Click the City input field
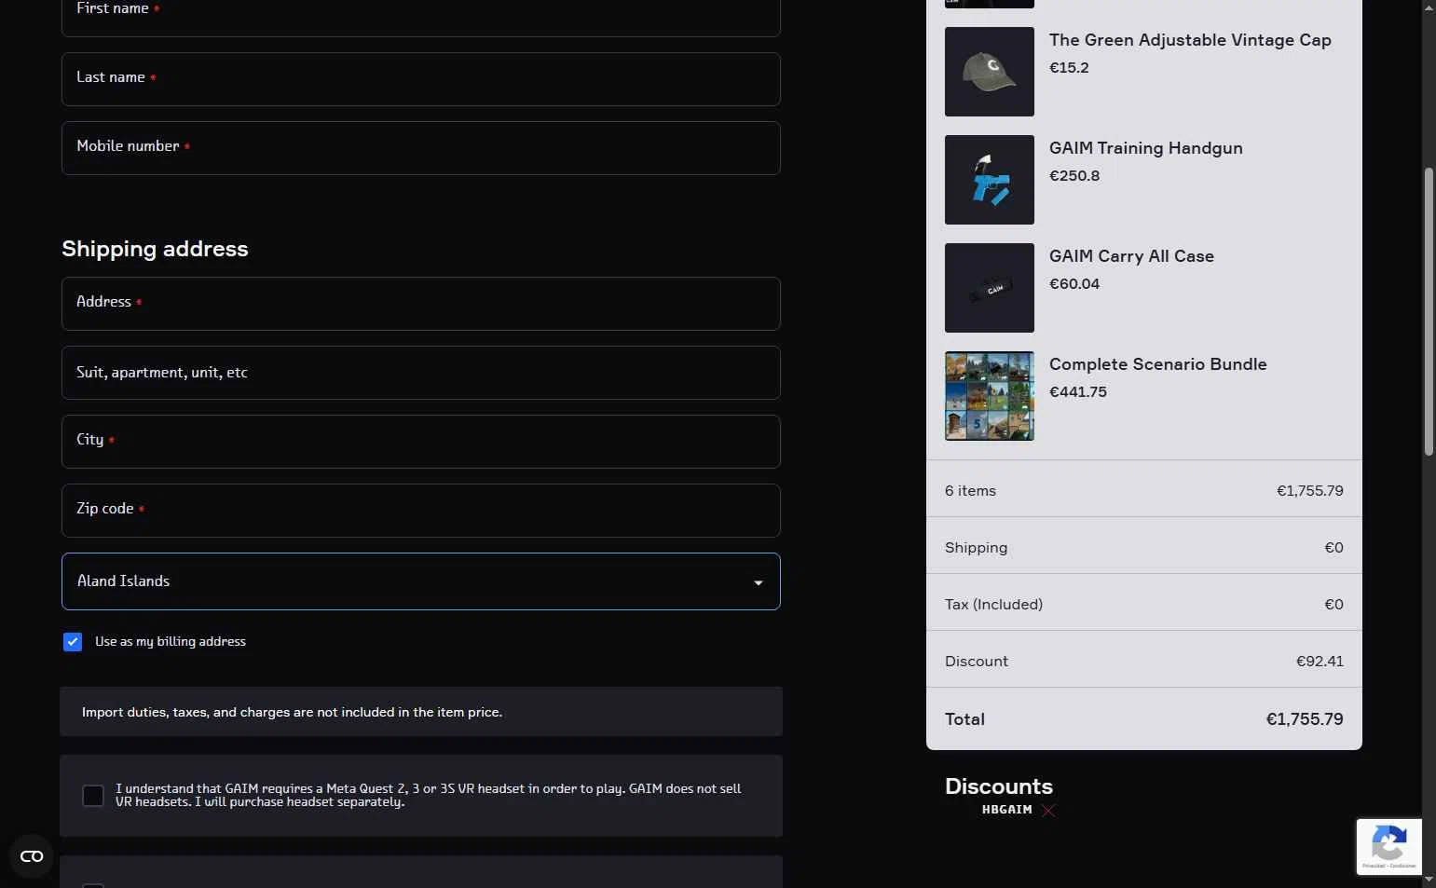 (421, 442)
